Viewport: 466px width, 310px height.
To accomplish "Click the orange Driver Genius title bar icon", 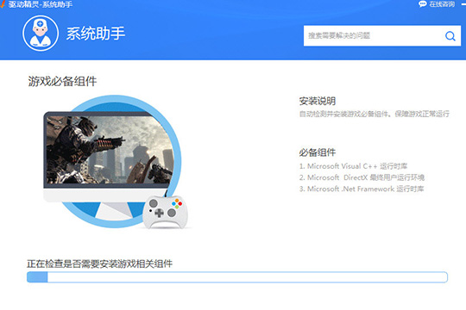I will [x=3, y=3].
